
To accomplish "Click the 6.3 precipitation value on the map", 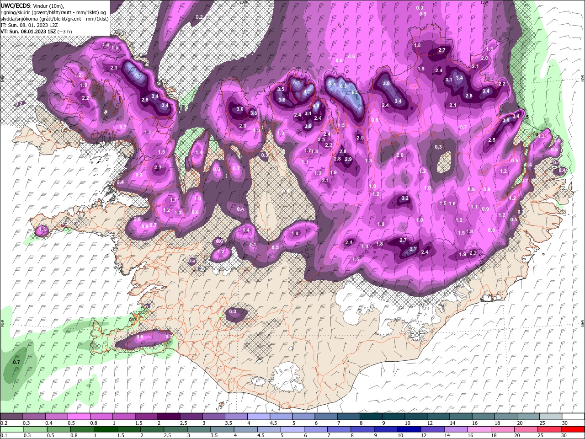I will coord(344,86).
